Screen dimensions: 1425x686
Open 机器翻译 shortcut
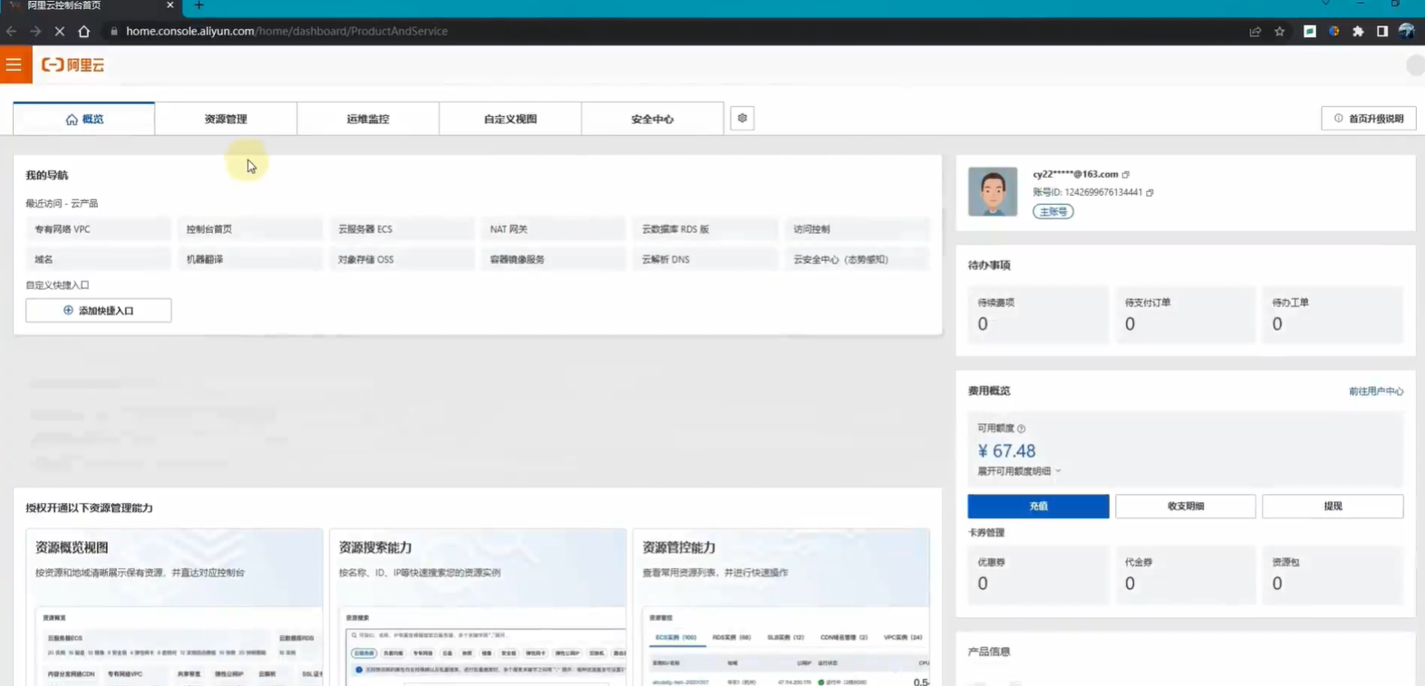click(x=249, y=259)
